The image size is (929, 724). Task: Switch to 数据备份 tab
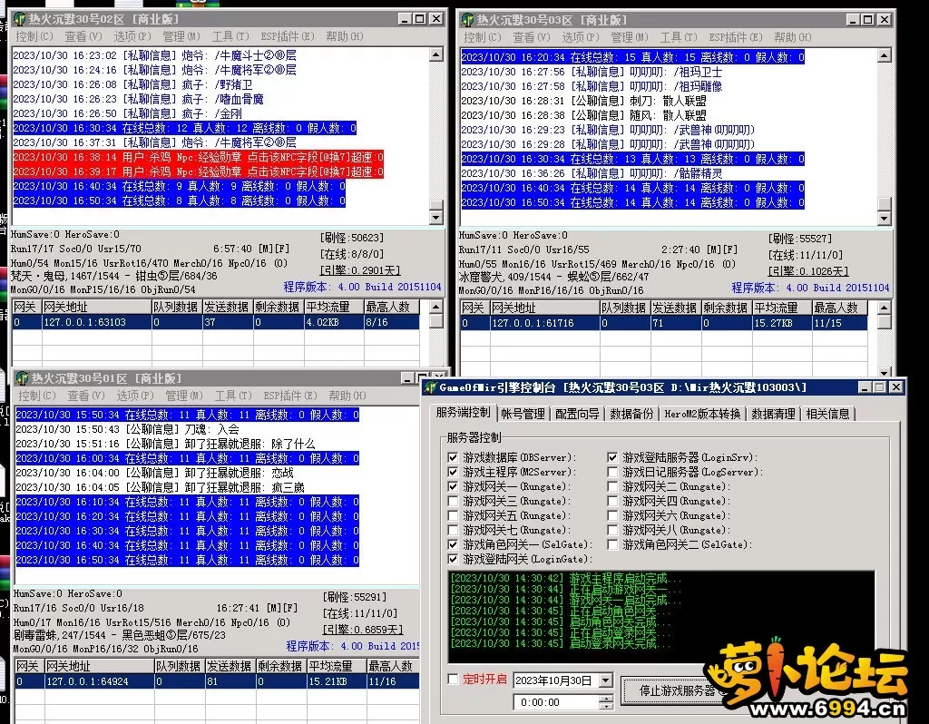pos(631,414)
